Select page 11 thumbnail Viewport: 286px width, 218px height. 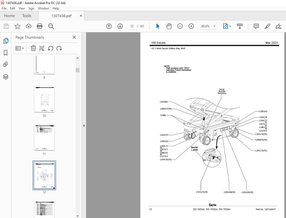(44, 137)
